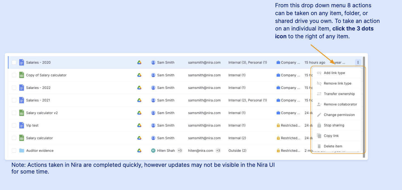This screenshot has width=402, height=190.
Task: Tick the checkbox for Salaries - 2020
Action: pos(14,63)
